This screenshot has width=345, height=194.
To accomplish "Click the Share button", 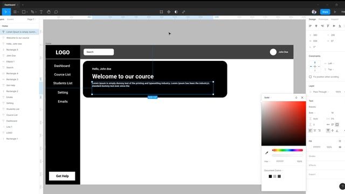I will point(325,12).
